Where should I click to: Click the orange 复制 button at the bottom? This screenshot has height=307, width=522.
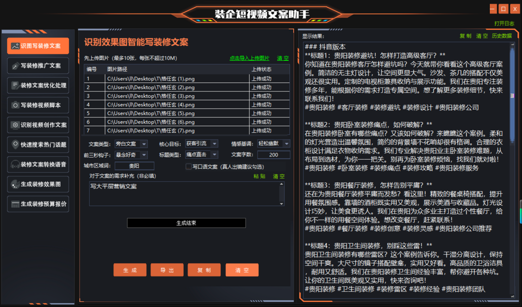pos(204,270)
